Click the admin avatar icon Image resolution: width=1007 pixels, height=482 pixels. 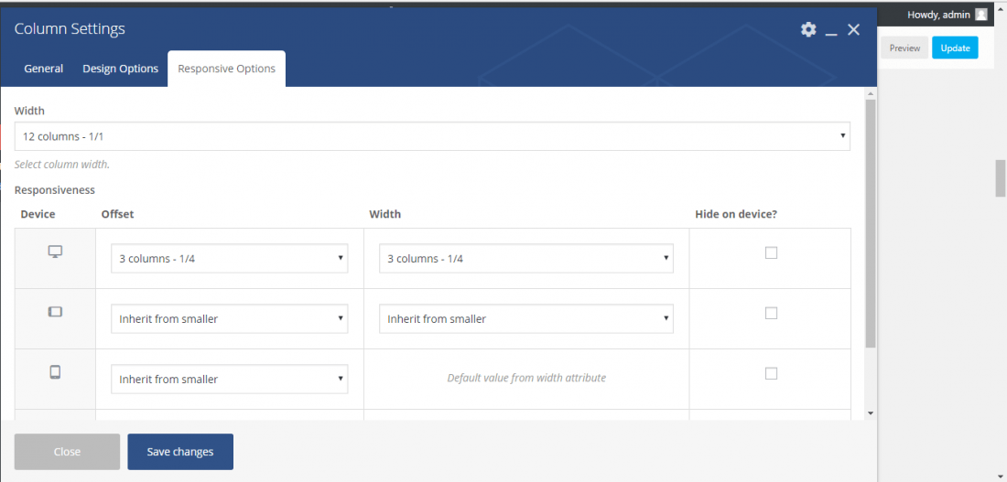[x=980, y=15]
